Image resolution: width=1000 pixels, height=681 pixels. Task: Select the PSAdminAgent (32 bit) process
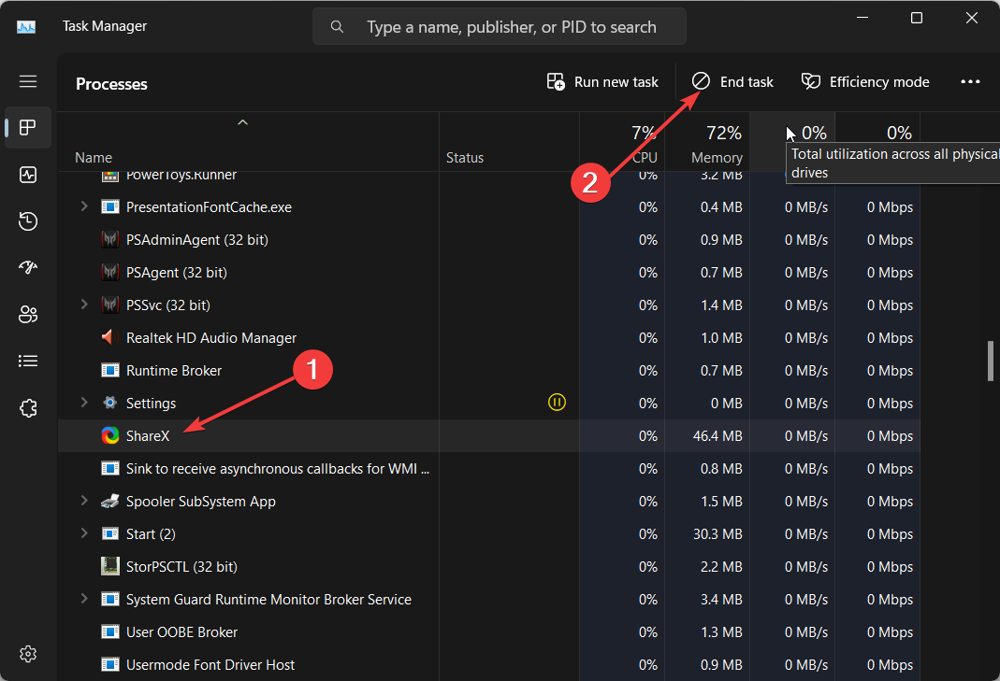[488, 239]
